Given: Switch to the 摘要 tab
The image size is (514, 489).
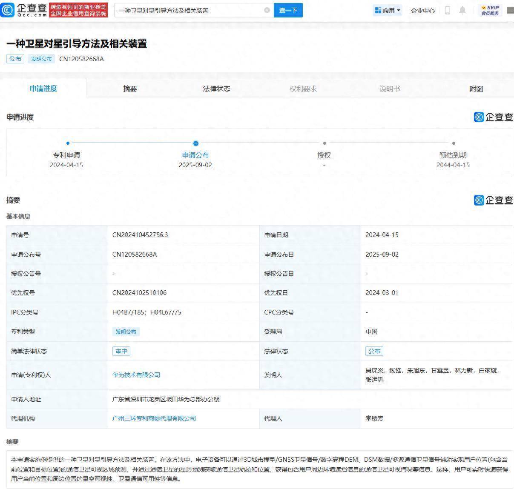Looking at the screenshot, I should (x=129, y=89).
